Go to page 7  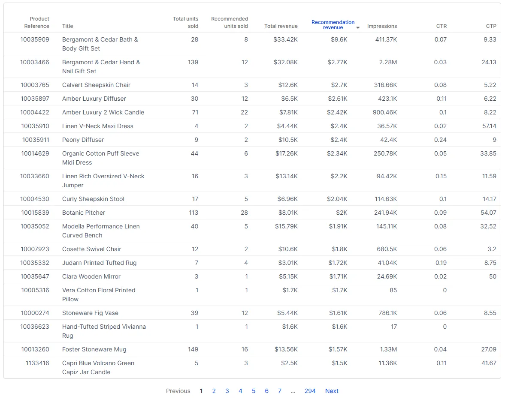click(x=280, y=391)
